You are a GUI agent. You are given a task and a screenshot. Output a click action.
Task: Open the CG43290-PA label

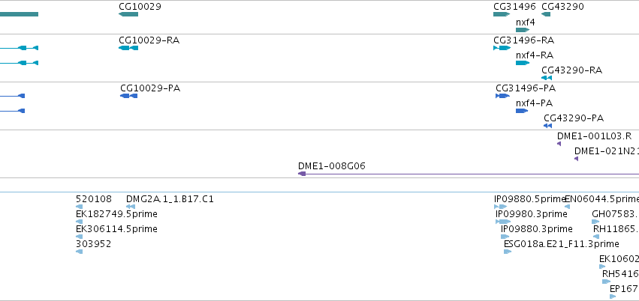574,118
